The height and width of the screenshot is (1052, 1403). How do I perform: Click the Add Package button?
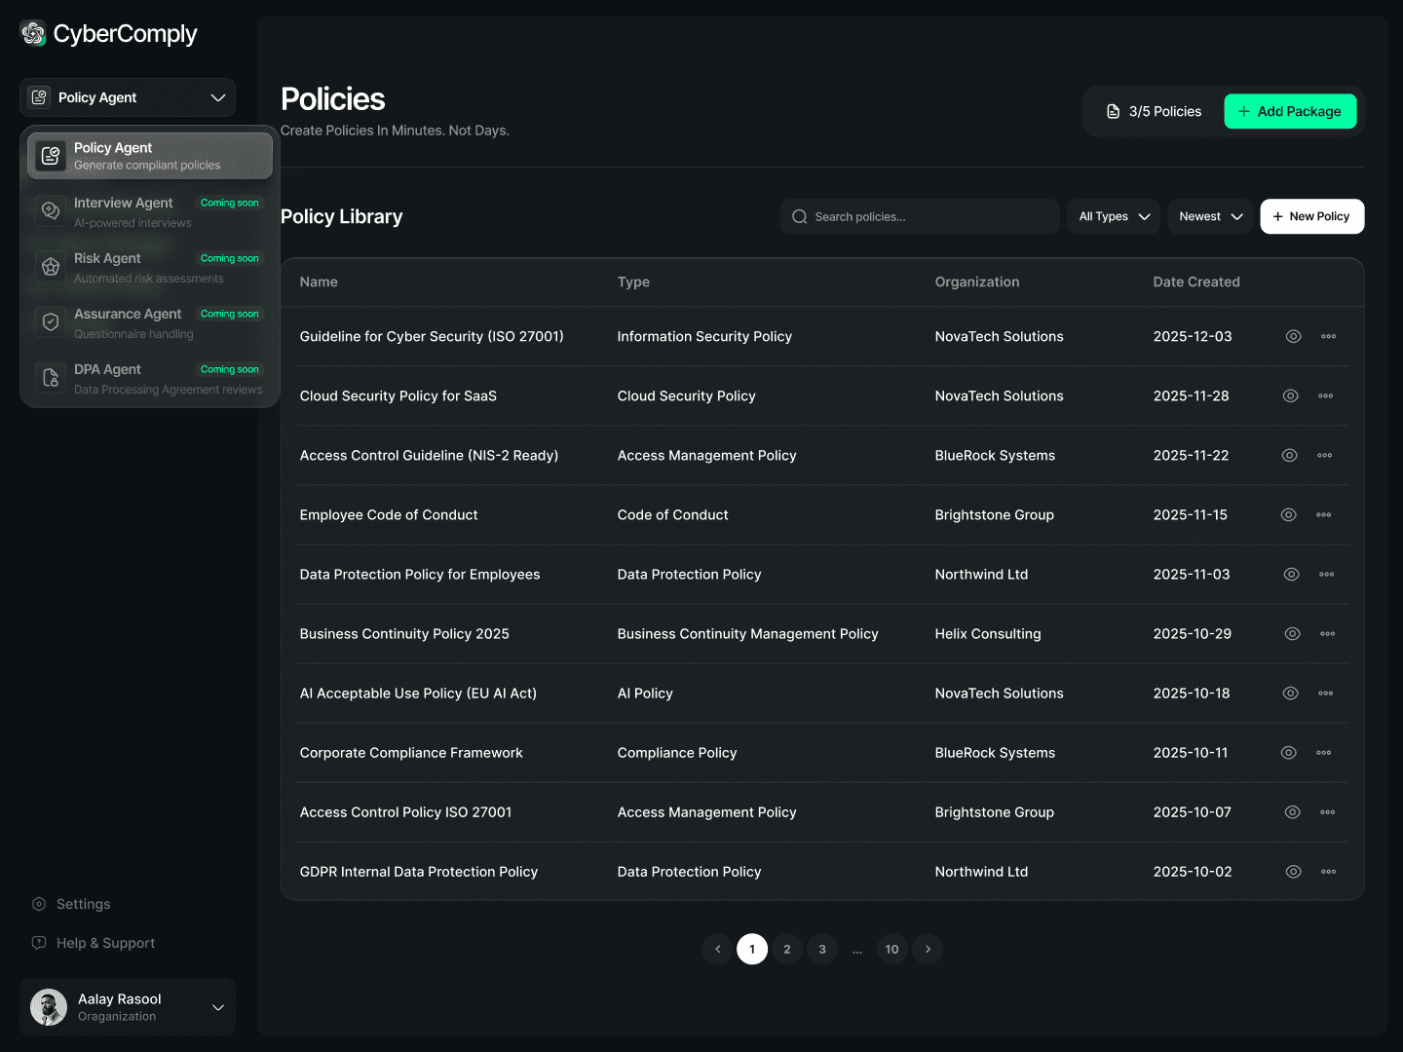(x=1290, y=111)
